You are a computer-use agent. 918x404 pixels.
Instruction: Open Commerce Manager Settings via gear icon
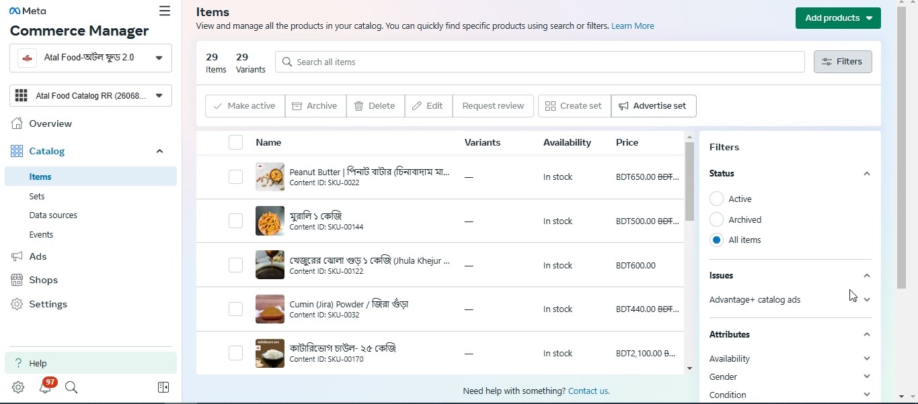pos(17,387)
